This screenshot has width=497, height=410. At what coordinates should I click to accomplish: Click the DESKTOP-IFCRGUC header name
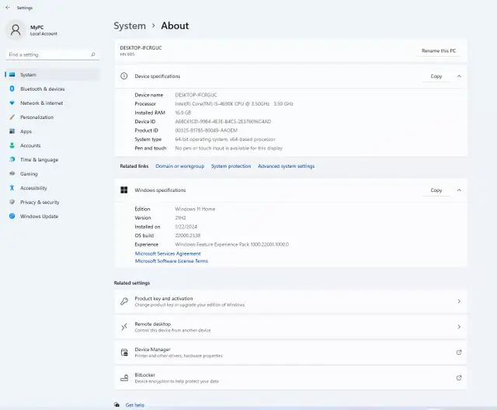141,48
